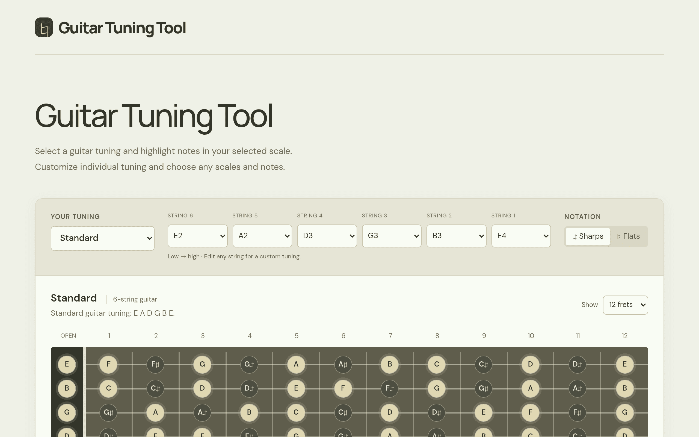Click the OPEN column label
This screenshot has width=699, height=437.
click(68, 336)
